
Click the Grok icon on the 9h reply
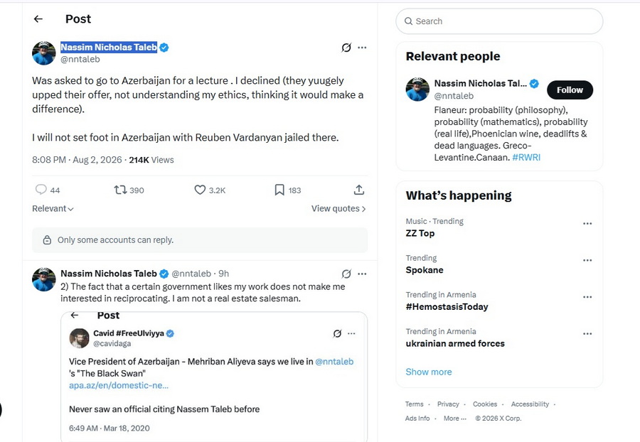tap(346, 274)
